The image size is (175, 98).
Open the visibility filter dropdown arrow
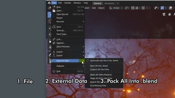tap(158, 8)
